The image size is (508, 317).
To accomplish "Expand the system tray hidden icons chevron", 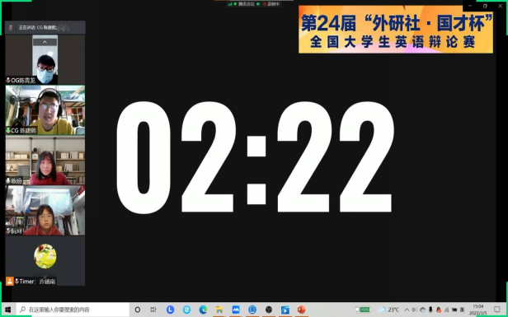I will [x=407, y=310].
